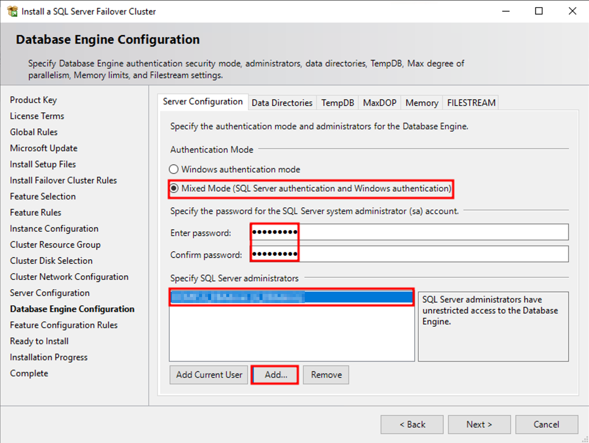
Task: Click the Feature Rules step
Action: (35, 212)
